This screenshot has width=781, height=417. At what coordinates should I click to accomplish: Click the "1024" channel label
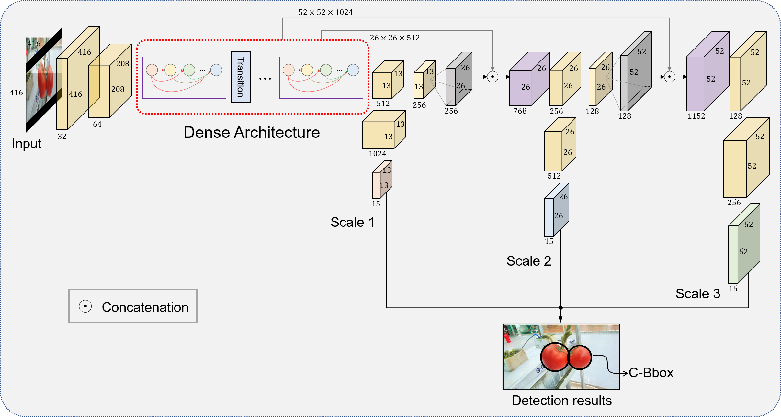378,154
